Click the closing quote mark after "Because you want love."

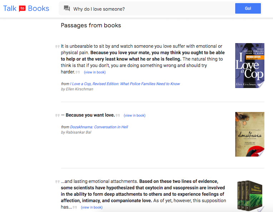(118, 115)
